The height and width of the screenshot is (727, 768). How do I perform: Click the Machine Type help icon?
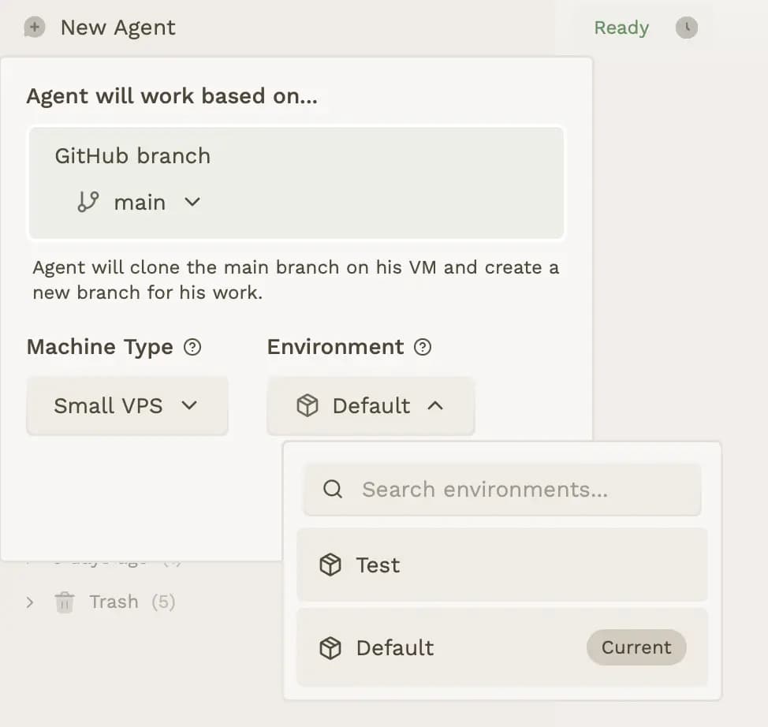(192, 347)
